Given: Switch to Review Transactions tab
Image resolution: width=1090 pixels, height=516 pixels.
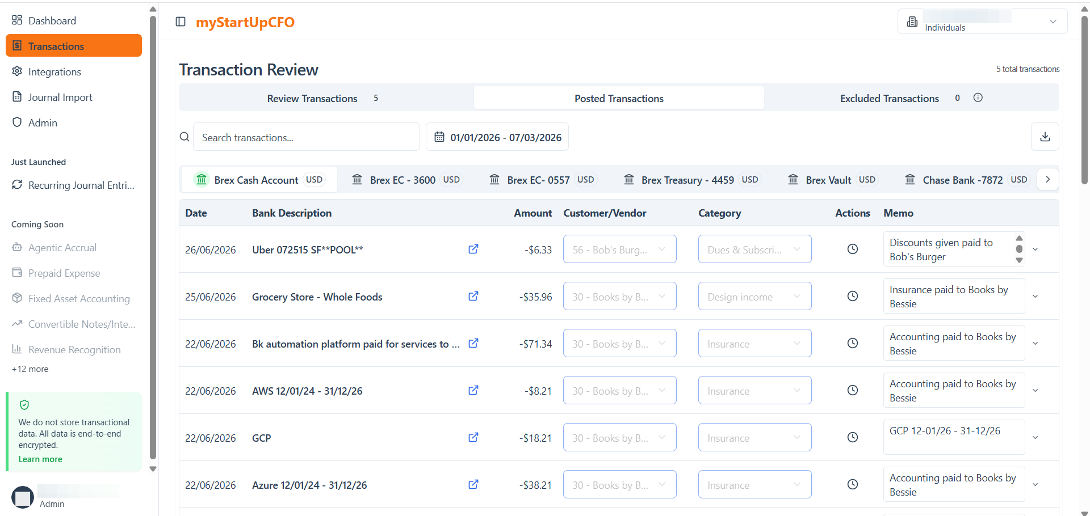Looking at the screenshot, I should tap(327, 98).
